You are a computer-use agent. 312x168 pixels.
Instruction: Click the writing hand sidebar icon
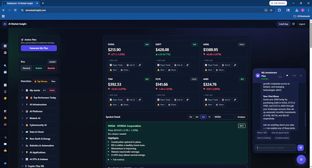pyautogui.click(x=5, y=150)
